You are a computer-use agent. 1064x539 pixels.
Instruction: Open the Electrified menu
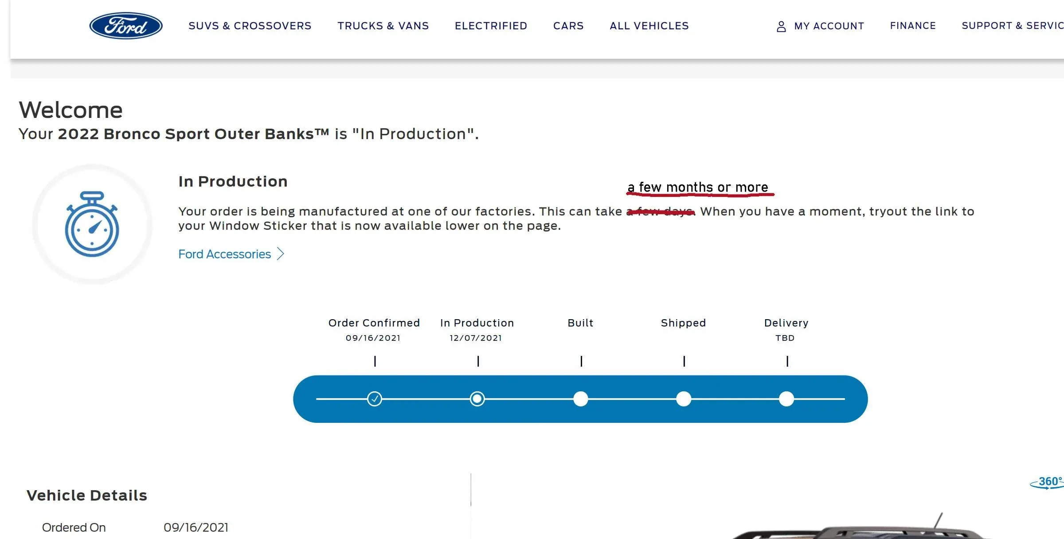[491, 26]
